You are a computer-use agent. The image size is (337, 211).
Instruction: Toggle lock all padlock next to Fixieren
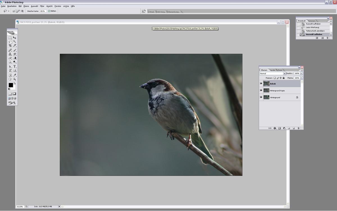[284, 78]
